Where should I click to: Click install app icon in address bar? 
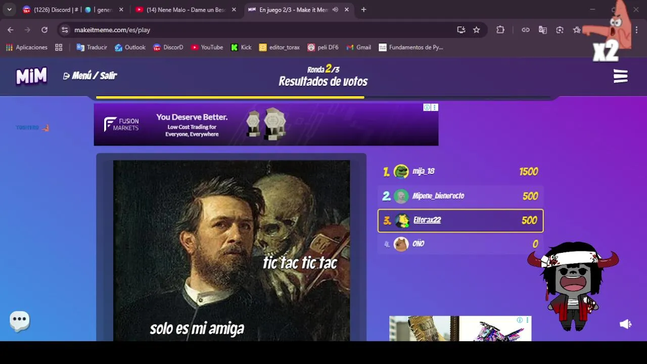click(461, 30)
